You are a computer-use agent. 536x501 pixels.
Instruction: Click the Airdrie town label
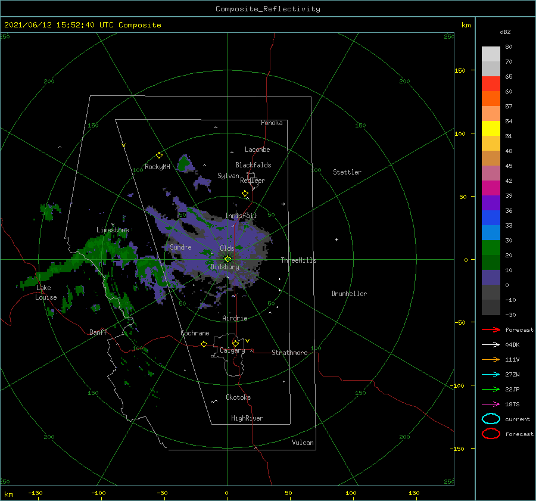(x=235, y=318)
